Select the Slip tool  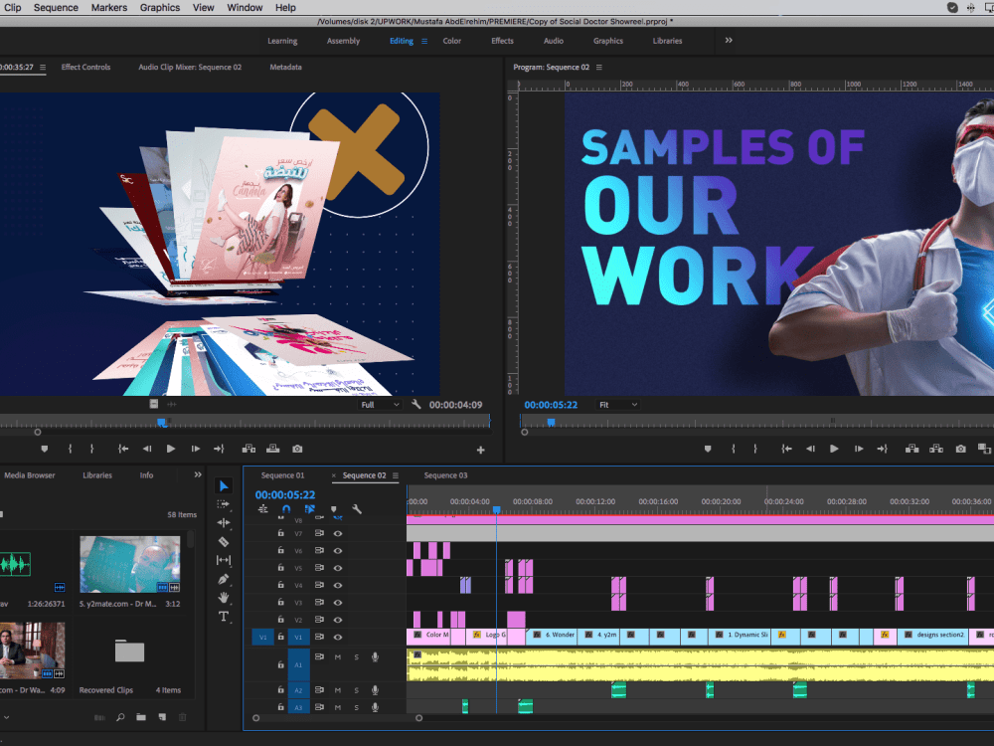click(223, 560)
